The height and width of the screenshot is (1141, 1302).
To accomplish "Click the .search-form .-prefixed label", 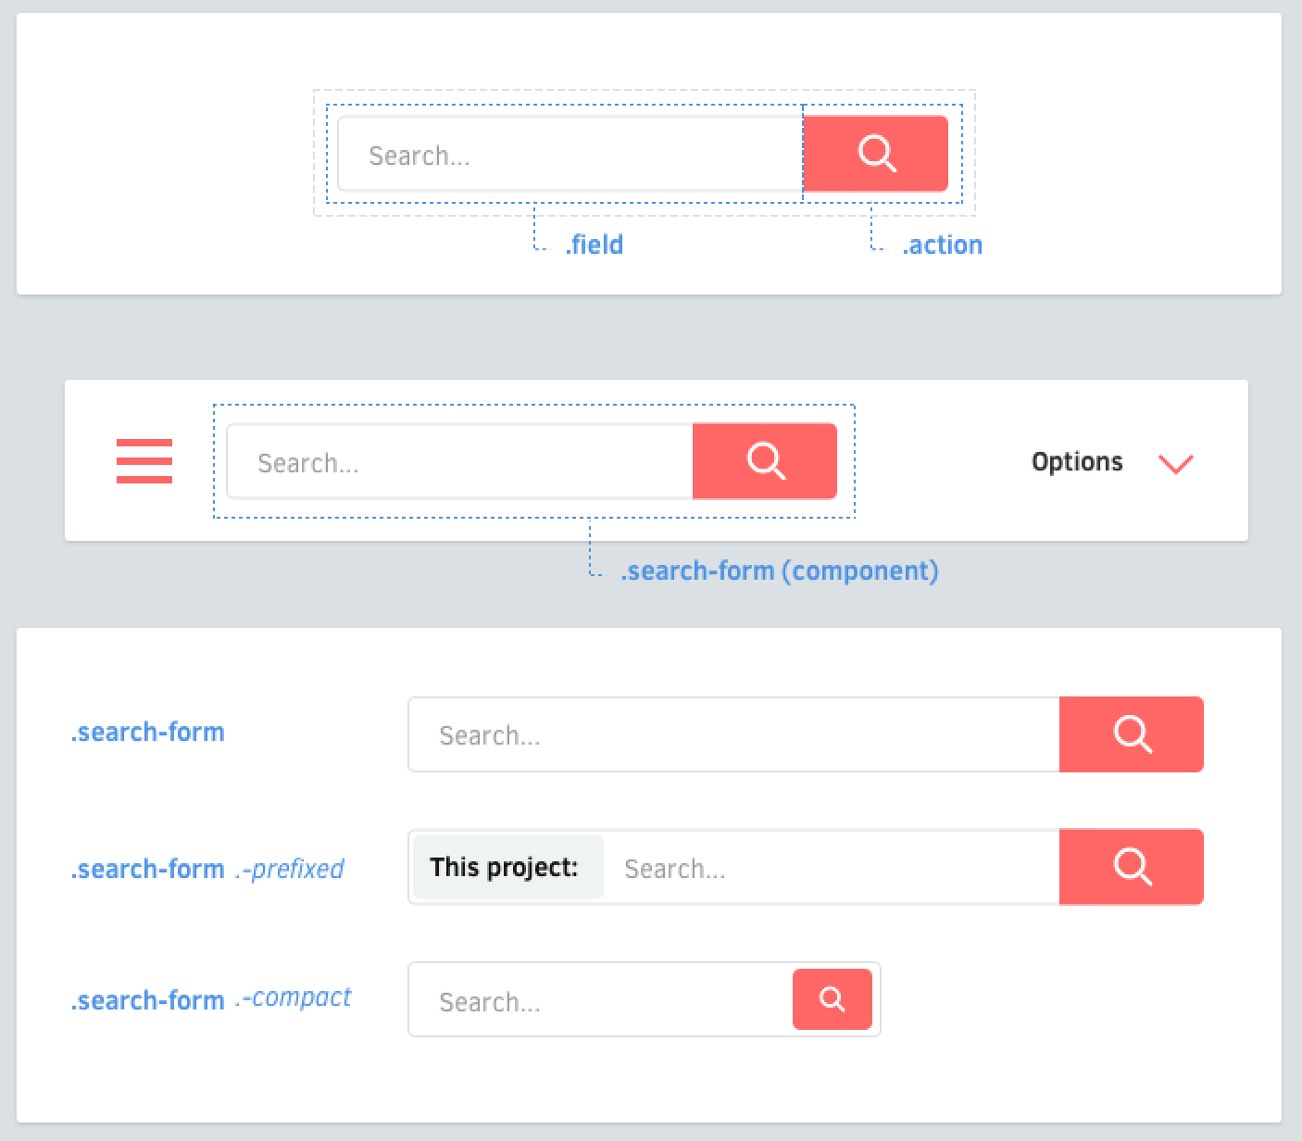I will point(207,869).
